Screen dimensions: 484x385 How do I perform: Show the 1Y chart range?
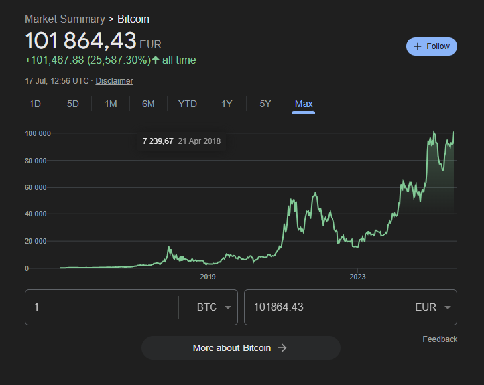pyautogui.click(x=227, y=104)
